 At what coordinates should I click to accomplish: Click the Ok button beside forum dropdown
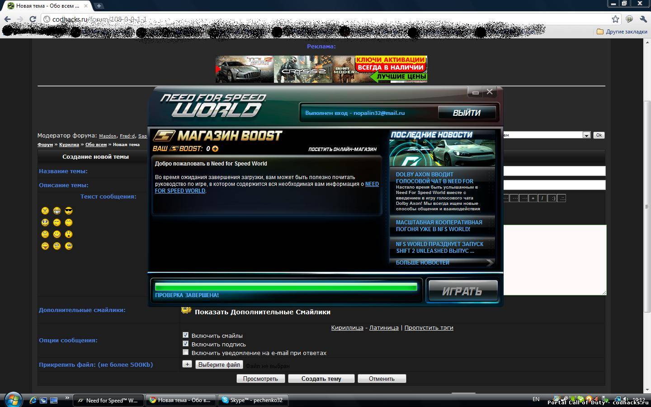click(x=599, y=135)
